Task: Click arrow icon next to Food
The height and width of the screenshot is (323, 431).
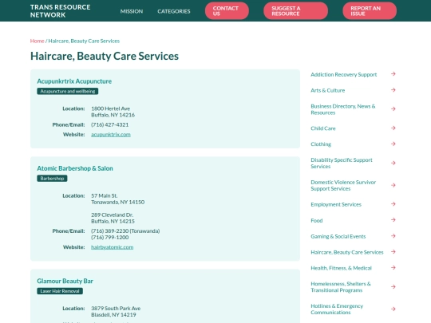Action: (x=393, y=220)
